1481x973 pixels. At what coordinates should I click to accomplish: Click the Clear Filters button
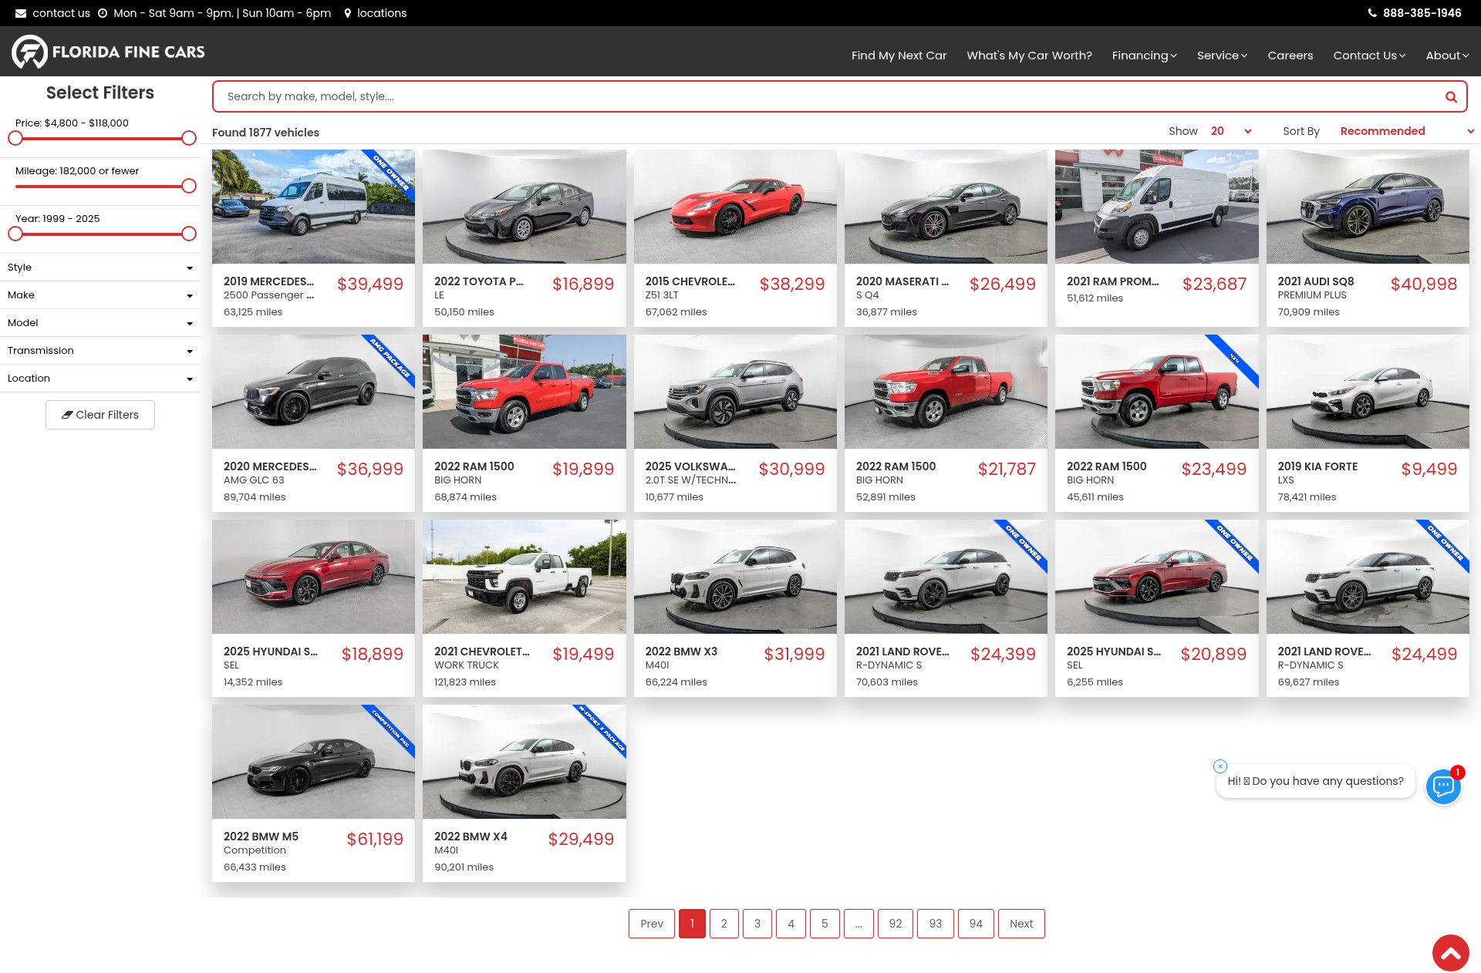(100, 415)
